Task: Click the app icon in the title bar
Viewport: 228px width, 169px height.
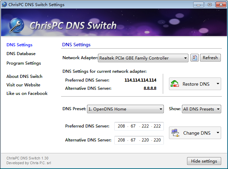Action: pyautogui.click(x=4, y=4)
